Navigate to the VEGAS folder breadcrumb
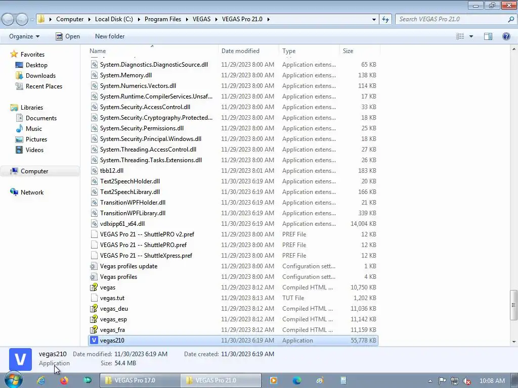Screen dimensions: 518x388 (x=201, y=19)
